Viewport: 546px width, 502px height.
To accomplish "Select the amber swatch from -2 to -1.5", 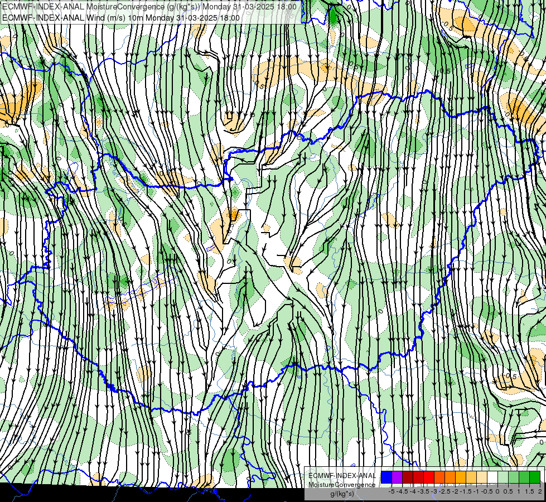I will point(461,477).
